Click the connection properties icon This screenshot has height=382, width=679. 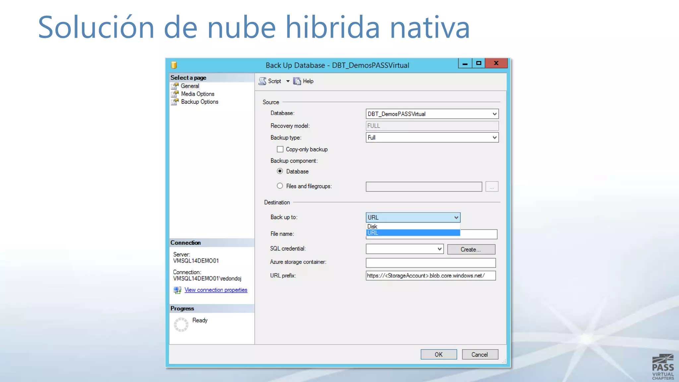(177, 290)
